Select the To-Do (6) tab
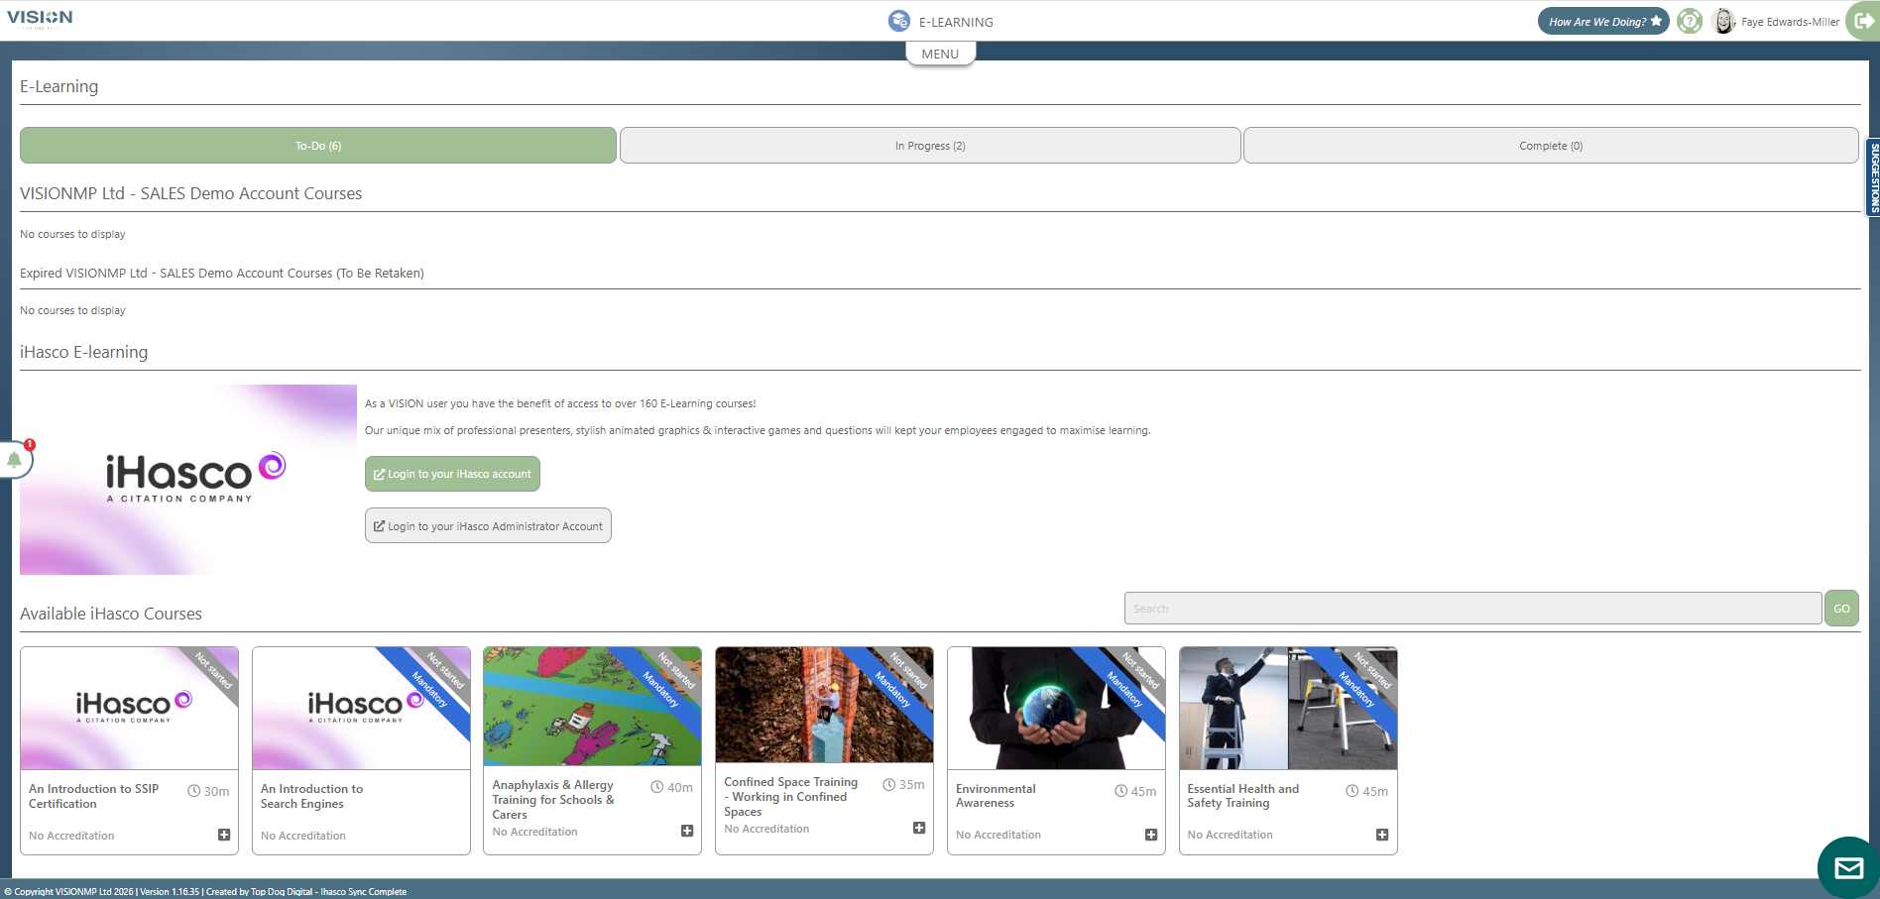This screenshot has height=899, width=1880. [x=318, y=146]
